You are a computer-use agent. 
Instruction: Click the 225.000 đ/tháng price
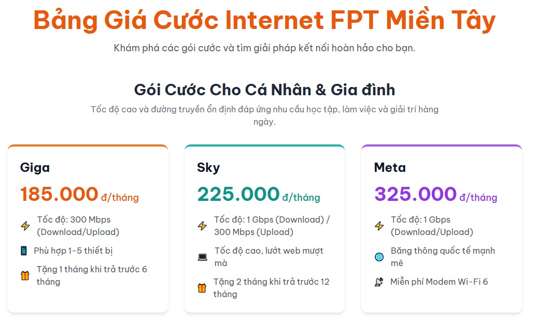tap(258, 195)
